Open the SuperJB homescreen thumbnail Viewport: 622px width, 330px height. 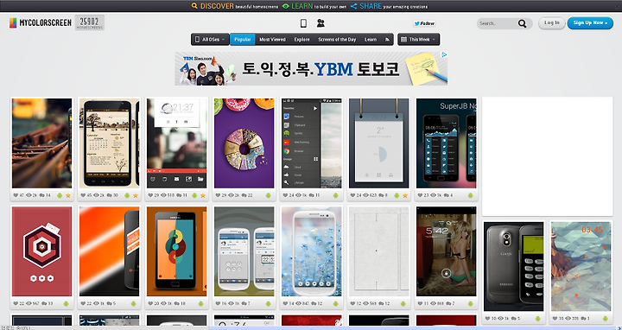[x=447, y=143]
